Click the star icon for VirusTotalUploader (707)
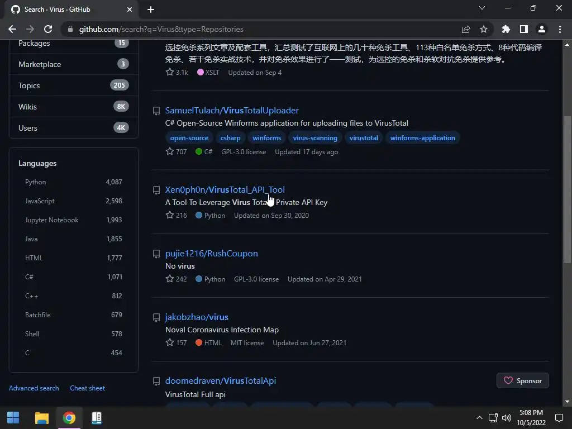The width and height of the screenshot is (572, 429). 170,151
